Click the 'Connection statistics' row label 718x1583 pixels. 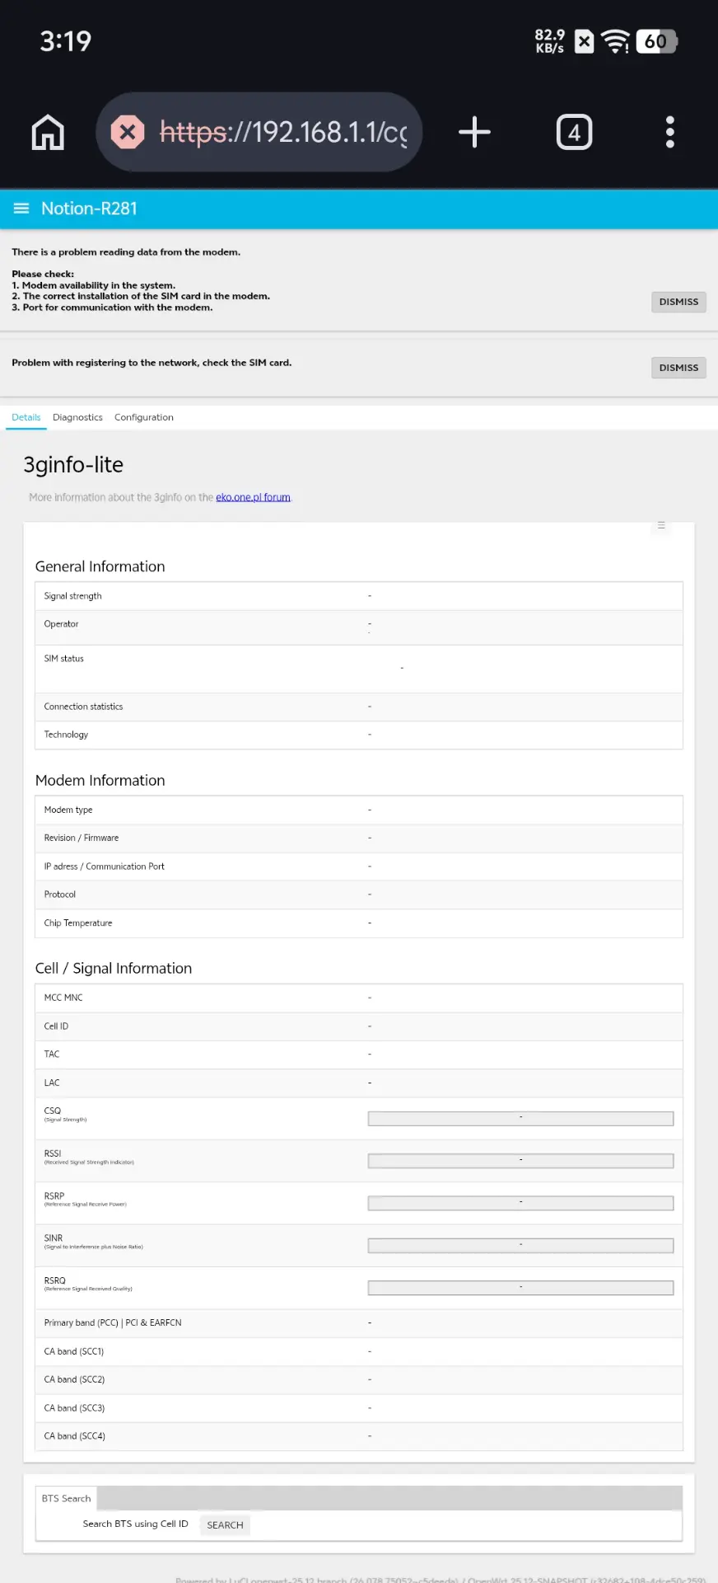point(83,707)
